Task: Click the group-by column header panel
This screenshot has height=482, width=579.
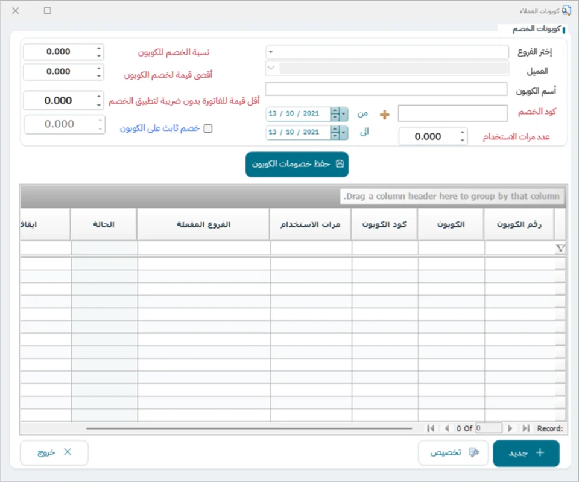Action: 294,196
